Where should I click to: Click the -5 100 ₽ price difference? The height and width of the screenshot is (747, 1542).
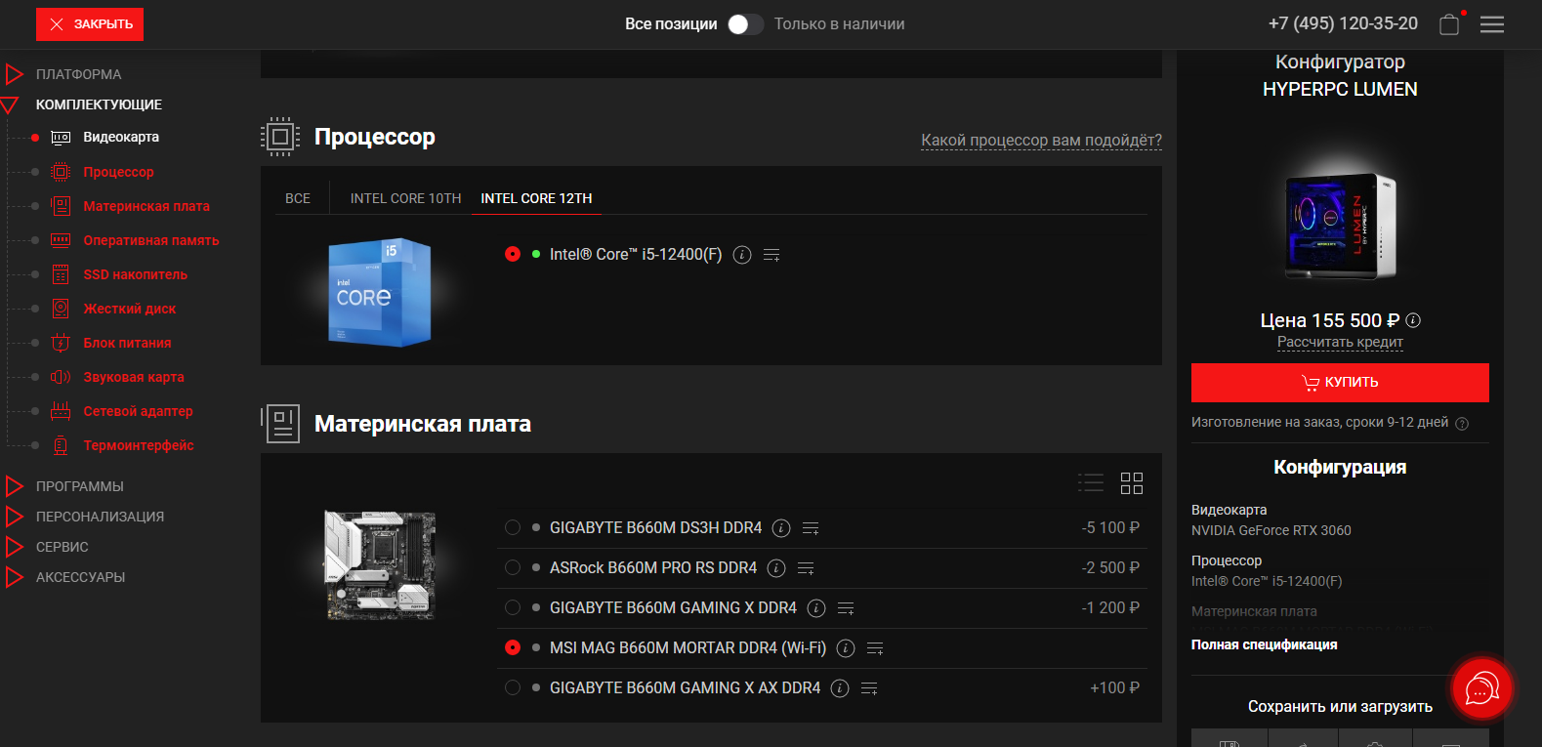tap(1110, 527)
